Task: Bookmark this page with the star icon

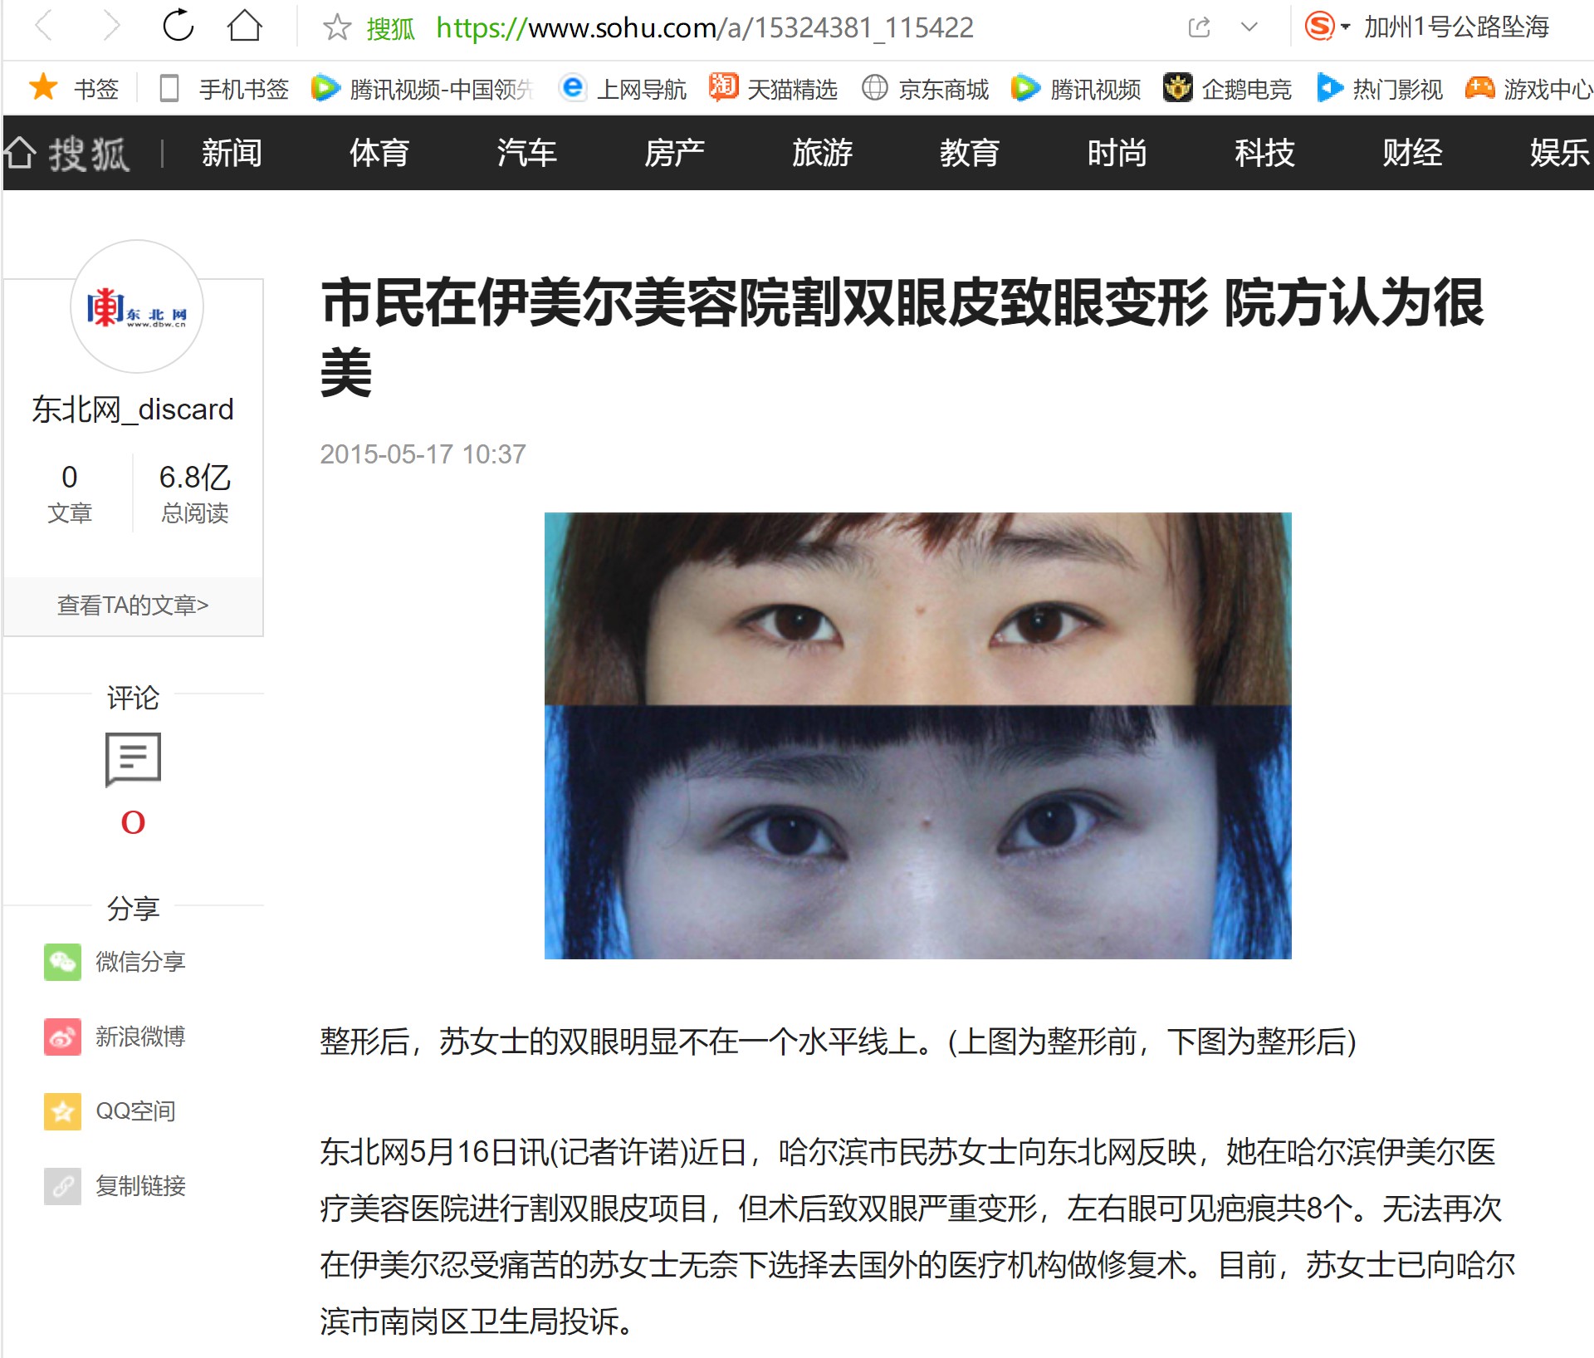Action: coord(337,27)
